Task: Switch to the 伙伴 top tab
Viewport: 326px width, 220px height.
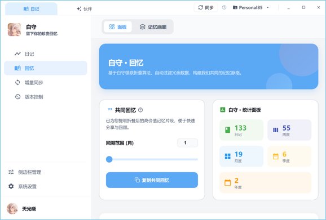Action: pos(84,8)
